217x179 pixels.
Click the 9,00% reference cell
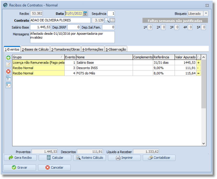click(164, 68)
